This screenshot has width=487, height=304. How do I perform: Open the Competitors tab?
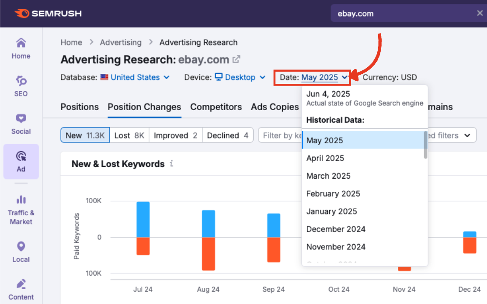pos(216,107)
